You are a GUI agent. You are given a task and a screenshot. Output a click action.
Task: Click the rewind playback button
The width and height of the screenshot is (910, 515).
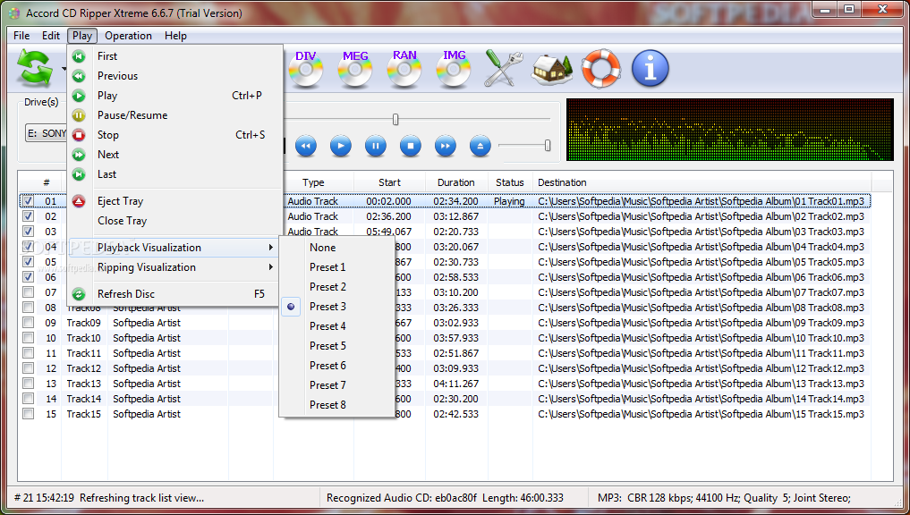pos(306,146)
